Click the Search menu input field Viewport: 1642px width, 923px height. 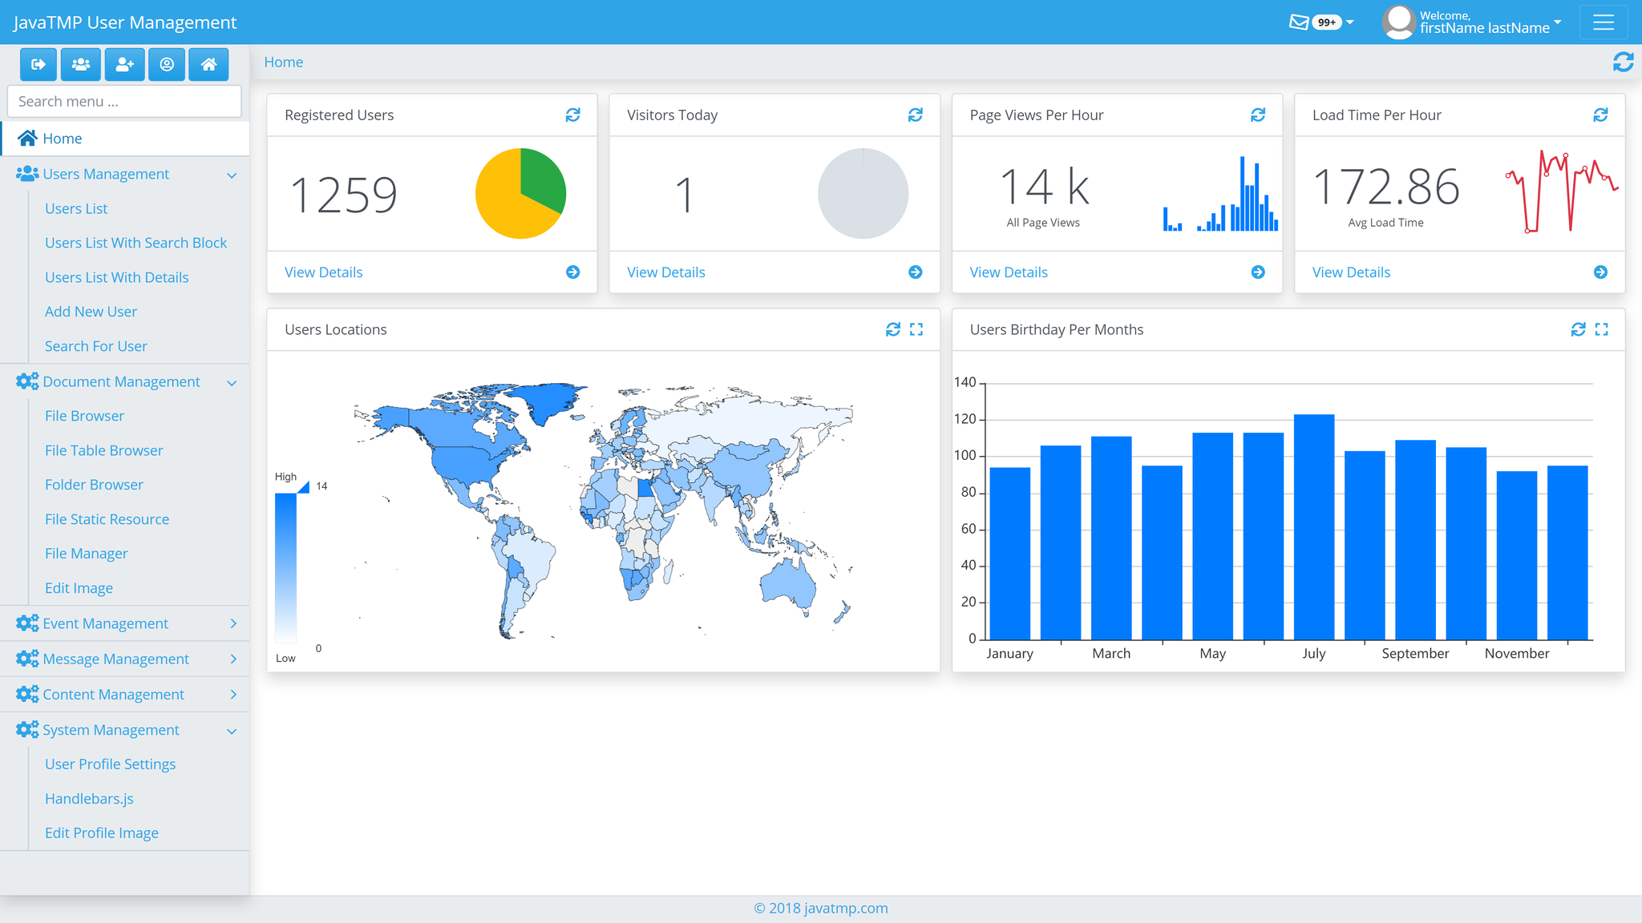(x=124, y=102)
